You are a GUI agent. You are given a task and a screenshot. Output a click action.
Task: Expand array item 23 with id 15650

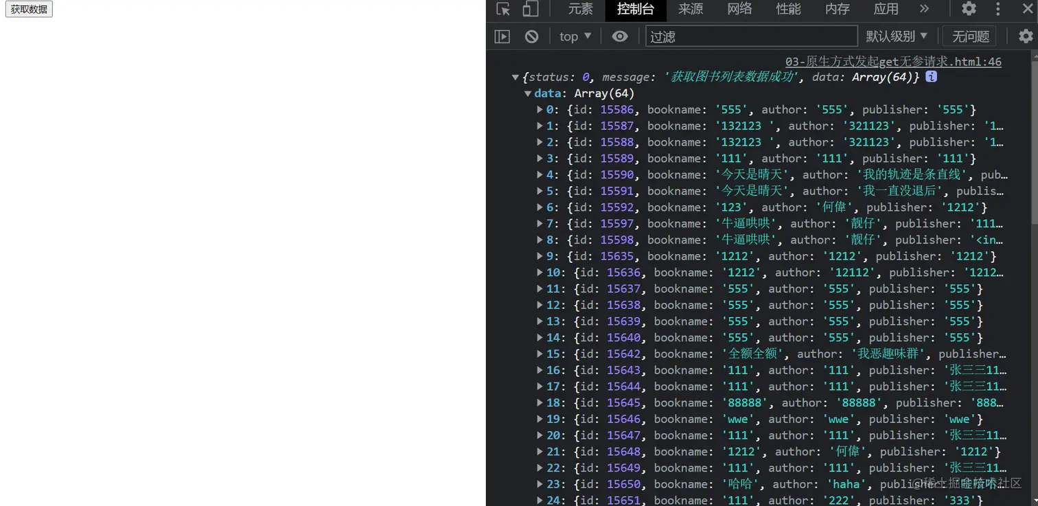(x=540, y=485)
